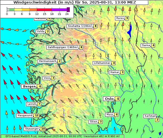
Task: Click the red legend color band
Action: [44, 10]
